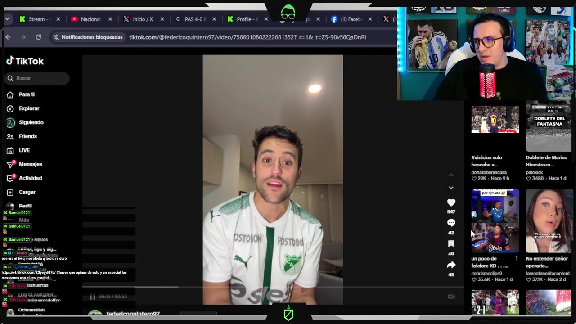Open the No entender señor operario thumbnail
576x324 pixels.
549,220
